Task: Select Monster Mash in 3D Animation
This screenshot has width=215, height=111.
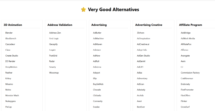Action: pyautogui.click(x=12, y=95)
